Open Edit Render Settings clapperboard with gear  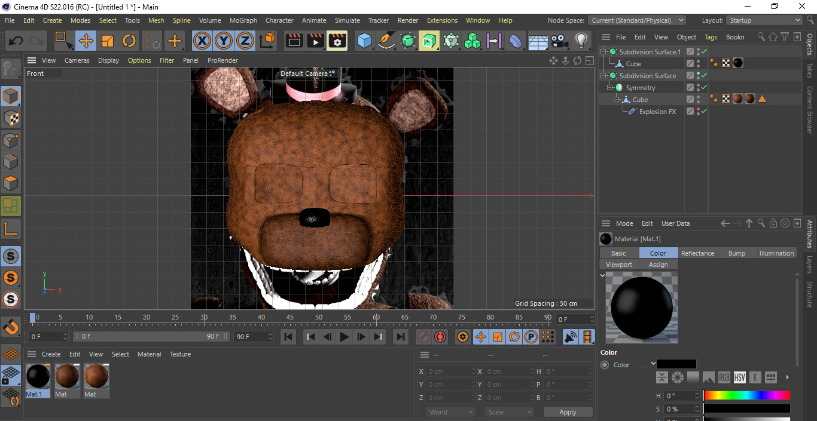point(337,41)
